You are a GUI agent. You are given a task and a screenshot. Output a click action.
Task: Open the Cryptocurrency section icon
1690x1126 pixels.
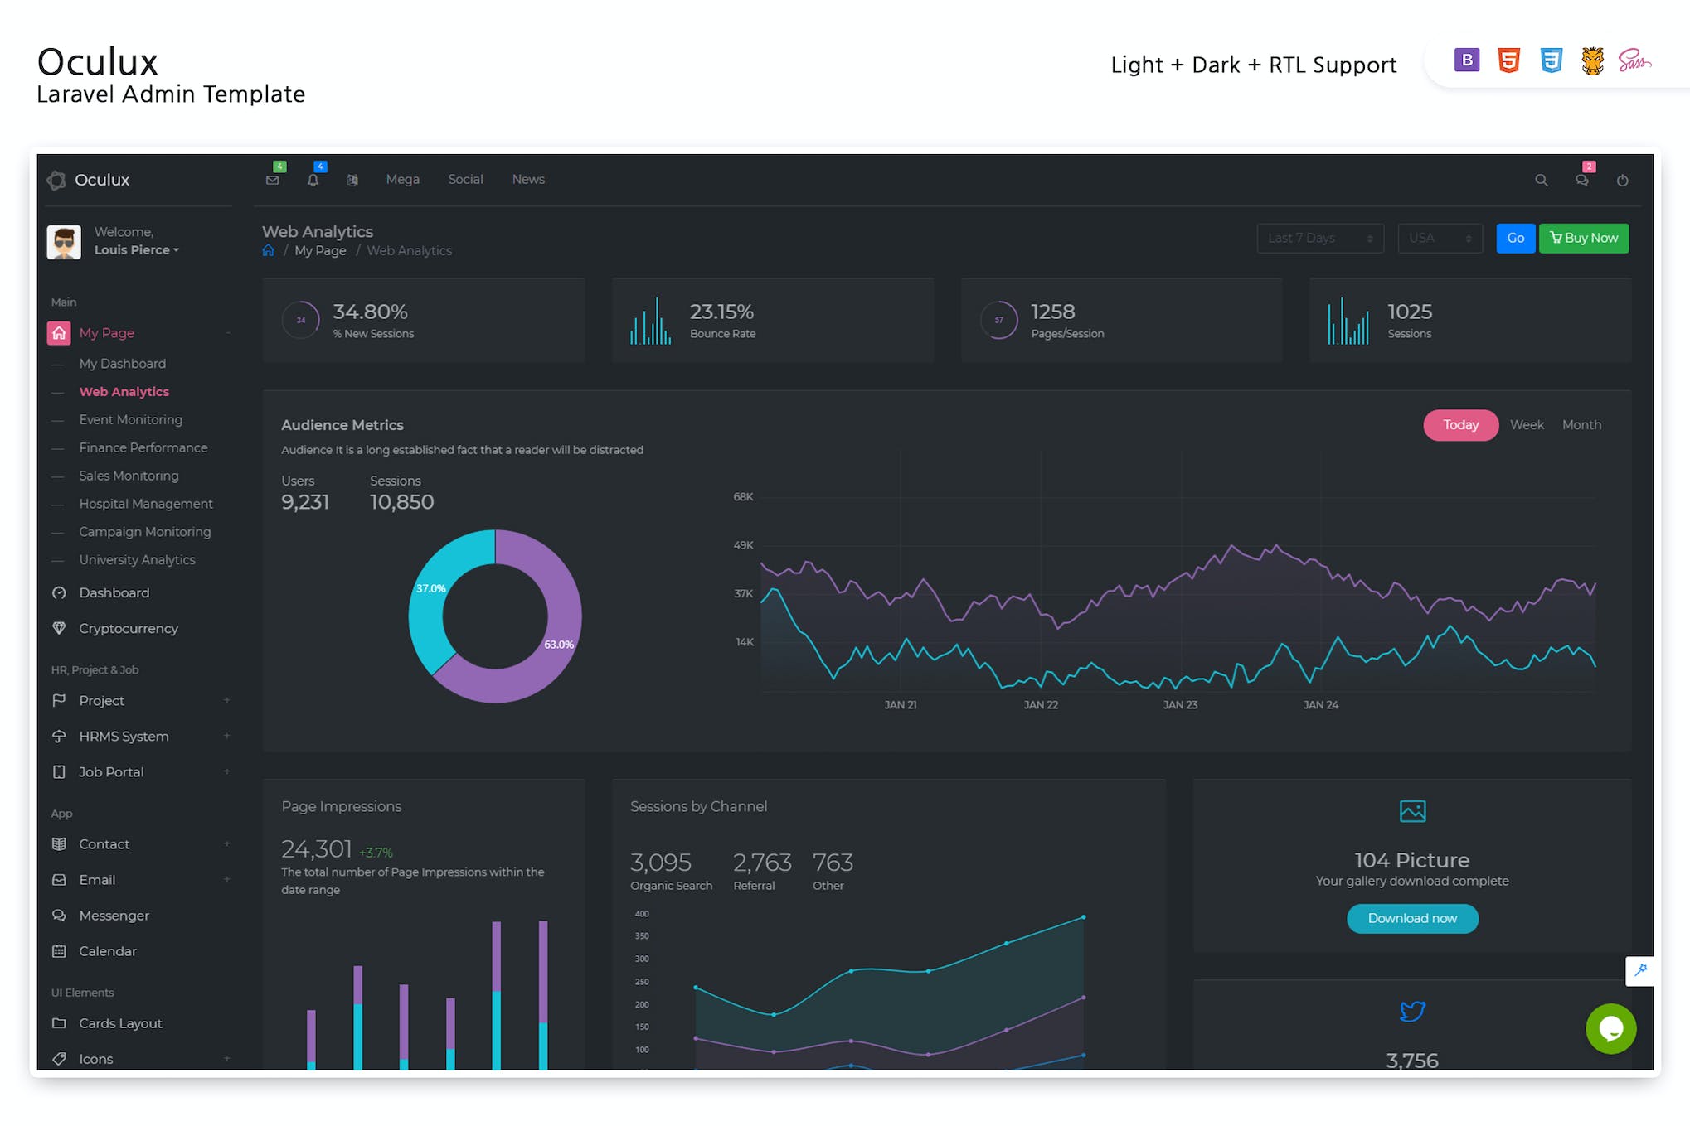(59, 628)
